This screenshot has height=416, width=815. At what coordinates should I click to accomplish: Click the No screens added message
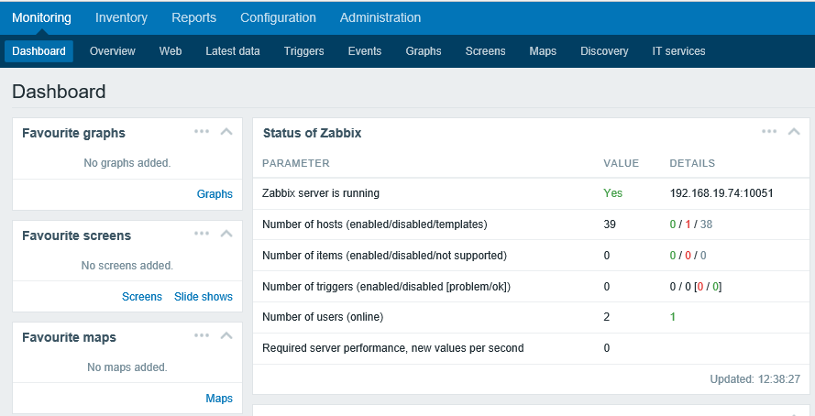tap(127, 266)
